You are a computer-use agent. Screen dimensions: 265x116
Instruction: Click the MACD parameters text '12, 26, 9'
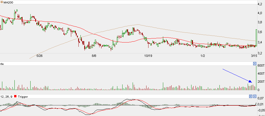(x=7, y=97)
